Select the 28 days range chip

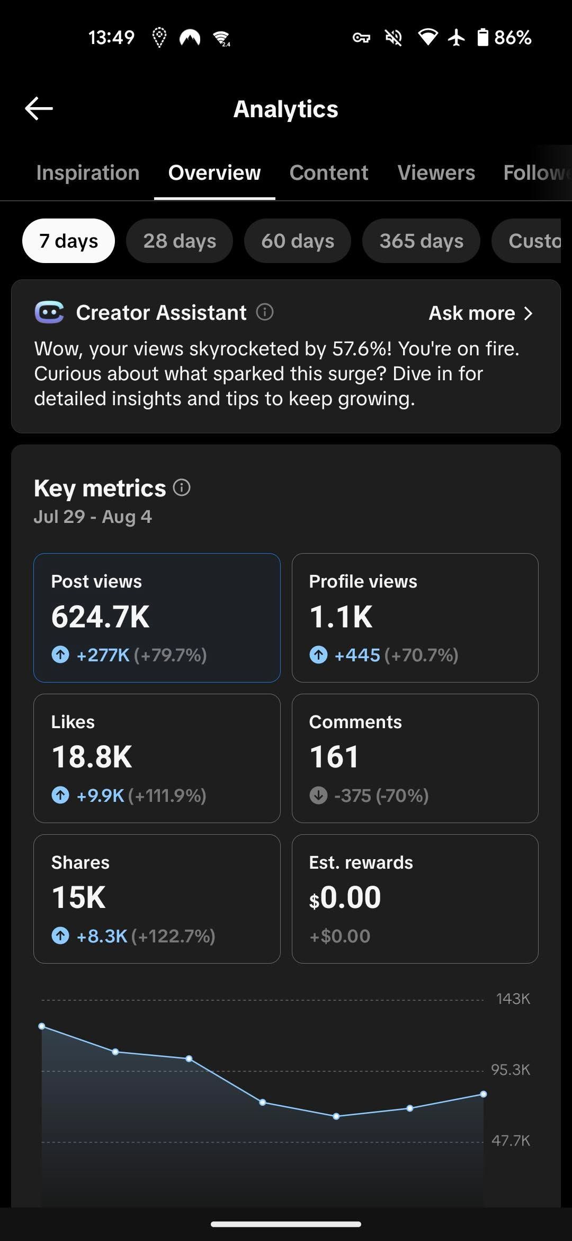(180, 241)
